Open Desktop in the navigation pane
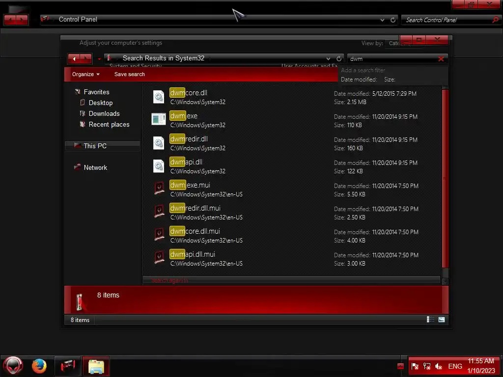503x377 pixels. click(x=100, y=103)
